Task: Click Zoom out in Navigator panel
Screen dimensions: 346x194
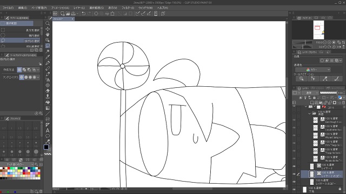Action: (x=325, y=42)
